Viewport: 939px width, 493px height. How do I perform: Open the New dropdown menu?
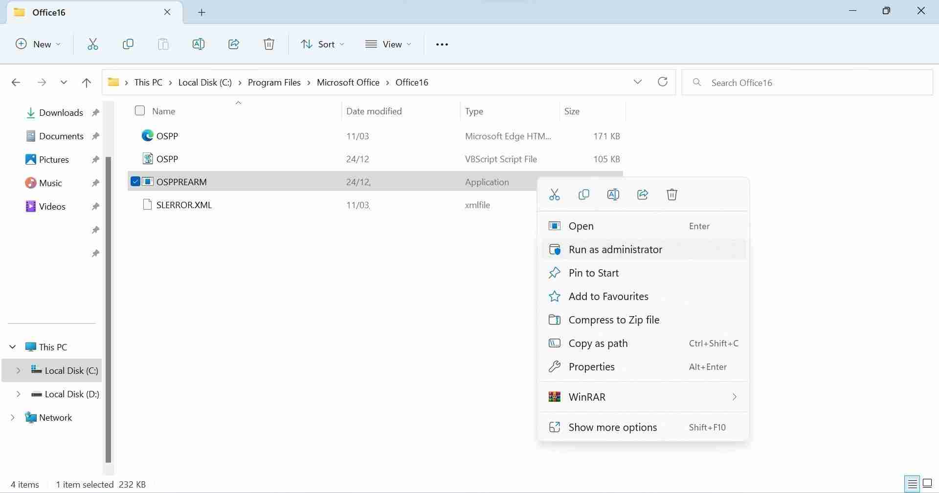38,44
